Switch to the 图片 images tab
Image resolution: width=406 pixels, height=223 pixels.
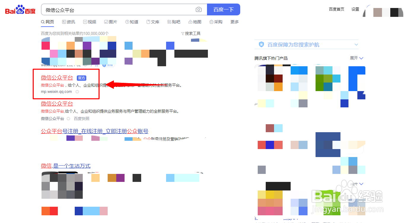[110, 21]
